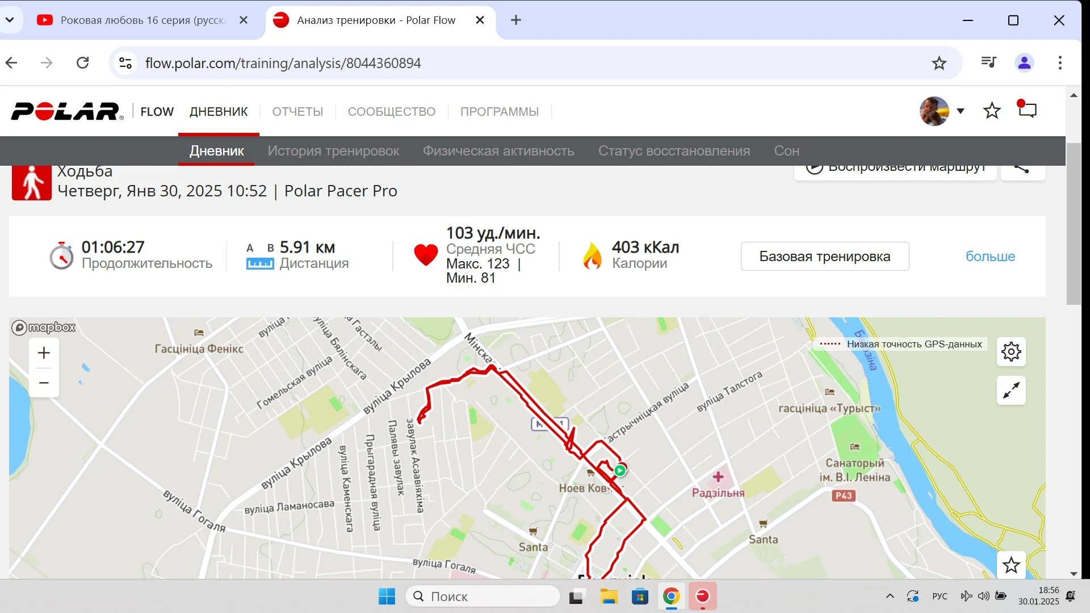
Task: Zoom in the map with plus button
Action: pyautogui.click(x=44, y=353)
